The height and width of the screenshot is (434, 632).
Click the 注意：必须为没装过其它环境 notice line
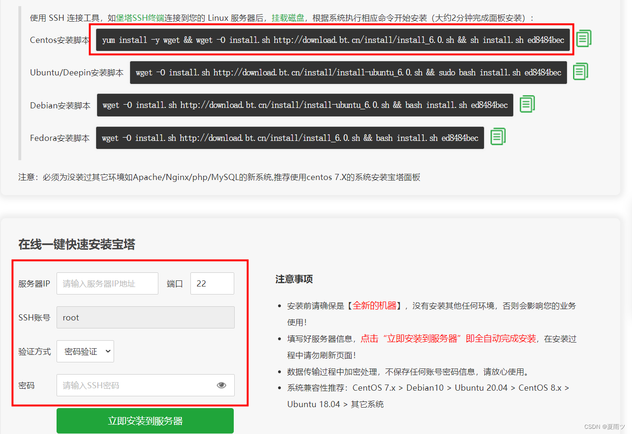(219, 177)
